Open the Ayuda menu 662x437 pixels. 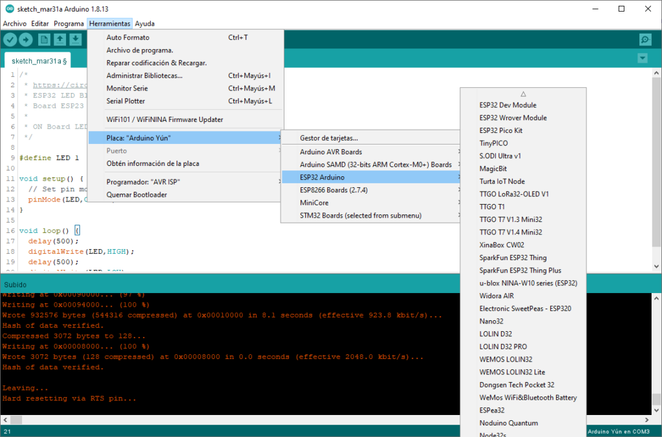(x=145, y=24)
